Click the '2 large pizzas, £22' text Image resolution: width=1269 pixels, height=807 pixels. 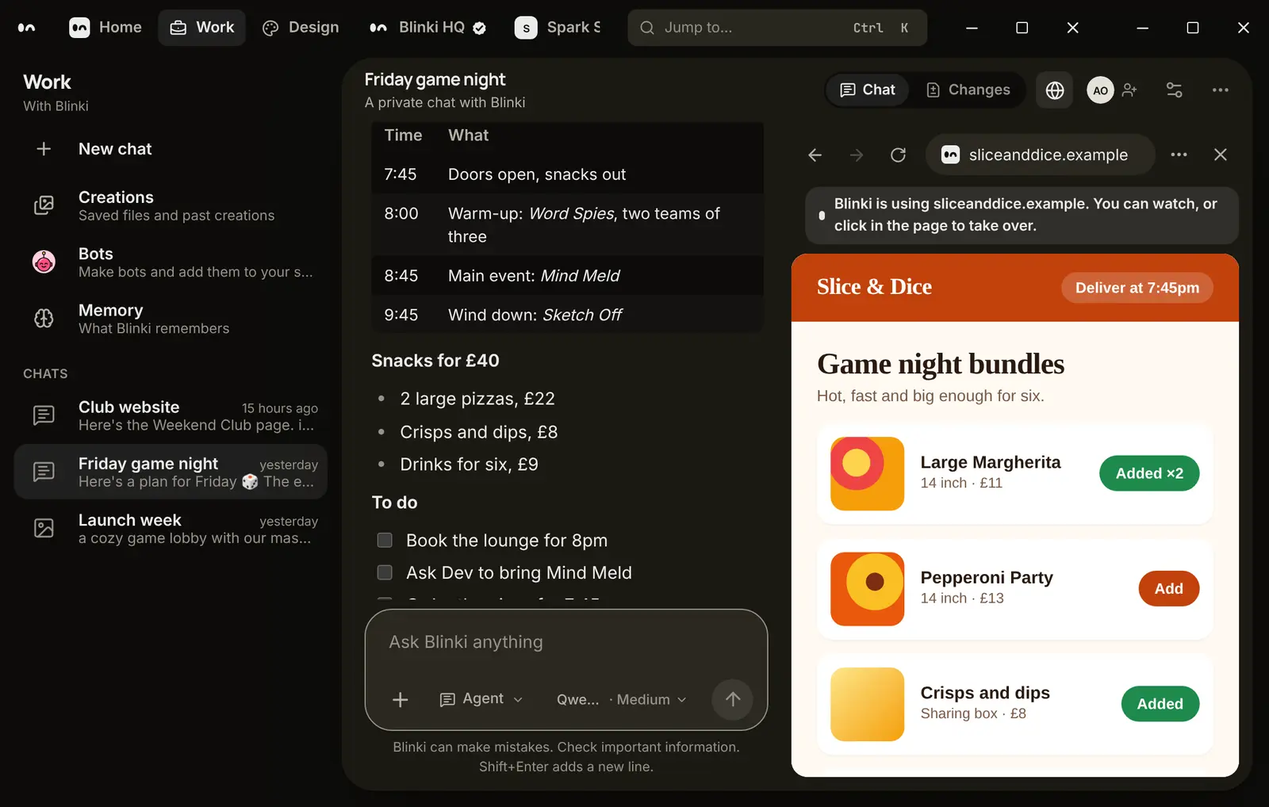coord(477,399)
